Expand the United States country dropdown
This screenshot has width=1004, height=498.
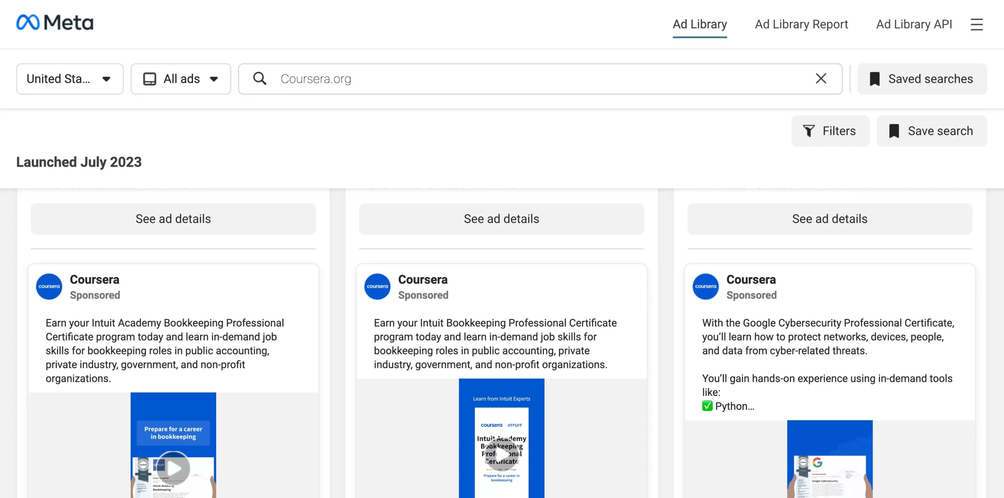tap(70, 78)
